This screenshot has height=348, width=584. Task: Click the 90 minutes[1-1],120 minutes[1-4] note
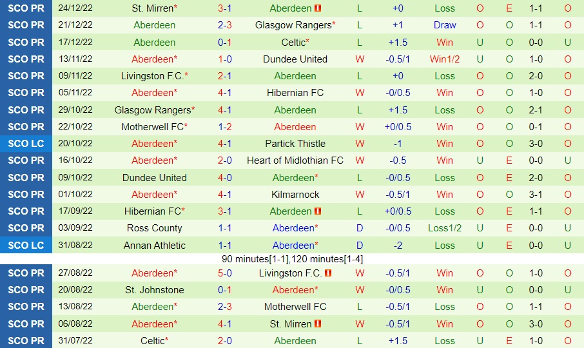tap(292, 259)
